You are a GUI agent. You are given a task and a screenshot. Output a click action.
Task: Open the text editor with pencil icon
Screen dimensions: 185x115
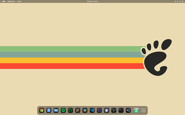(78, 110)
